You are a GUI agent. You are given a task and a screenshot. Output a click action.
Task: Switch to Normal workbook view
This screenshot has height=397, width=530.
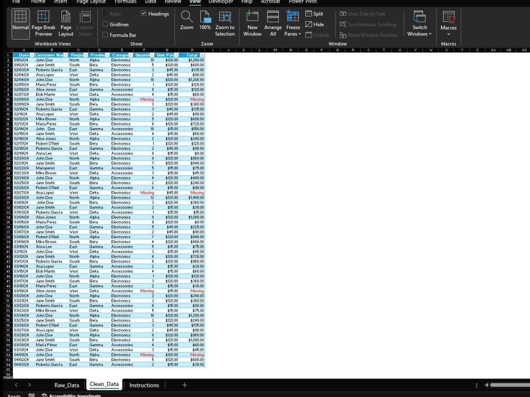[20, 24]
